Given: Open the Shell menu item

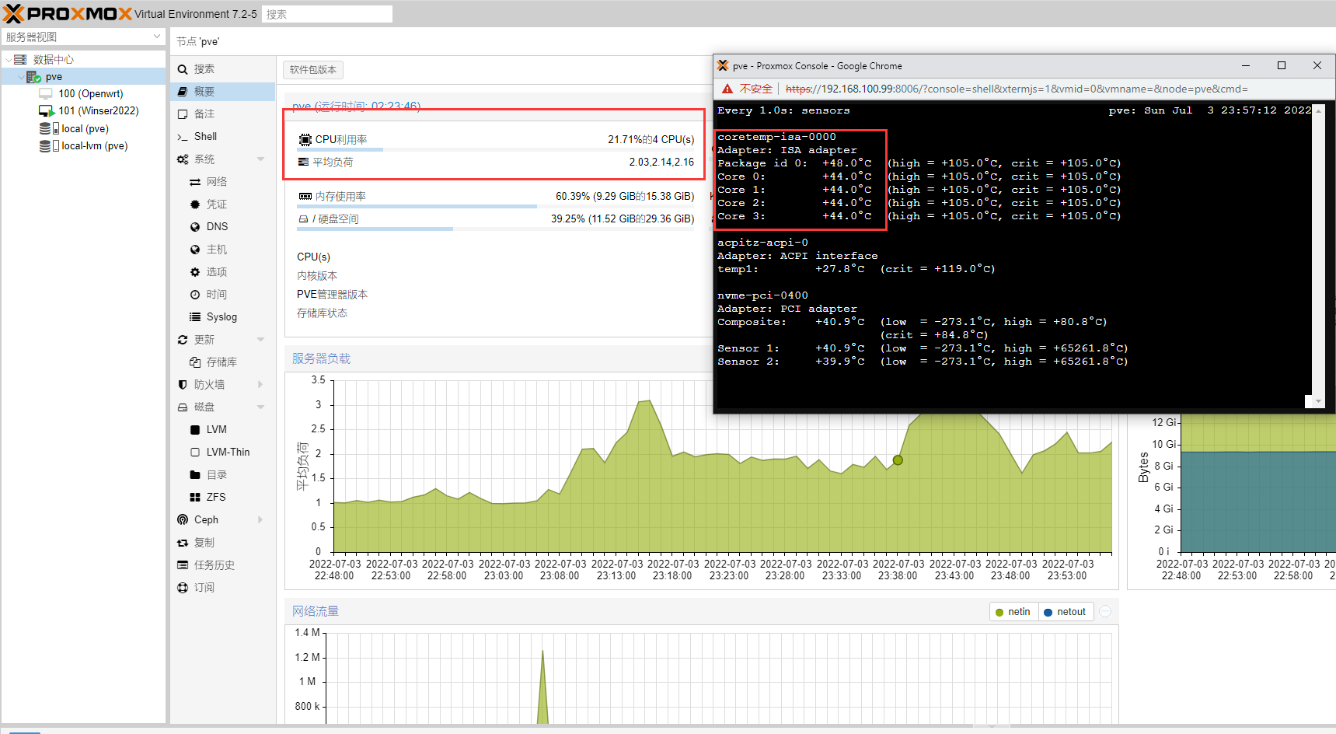Looking at the screenshot, I should (x=205, y=137).
